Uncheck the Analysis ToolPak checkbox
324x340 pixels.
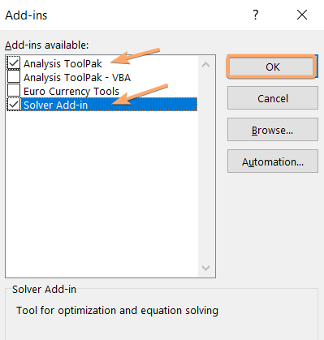click(14, 63)
